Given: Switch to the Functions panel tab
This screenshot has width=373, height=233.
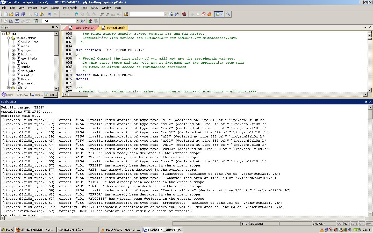Looking at the screenshot, I should (22, 95).
